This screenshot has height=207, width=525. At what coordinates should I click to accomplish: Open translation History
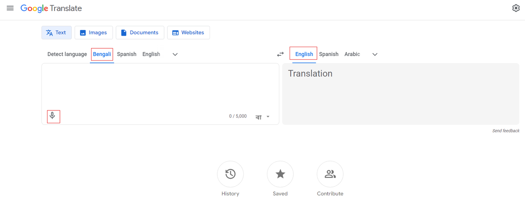coord(230,174)
